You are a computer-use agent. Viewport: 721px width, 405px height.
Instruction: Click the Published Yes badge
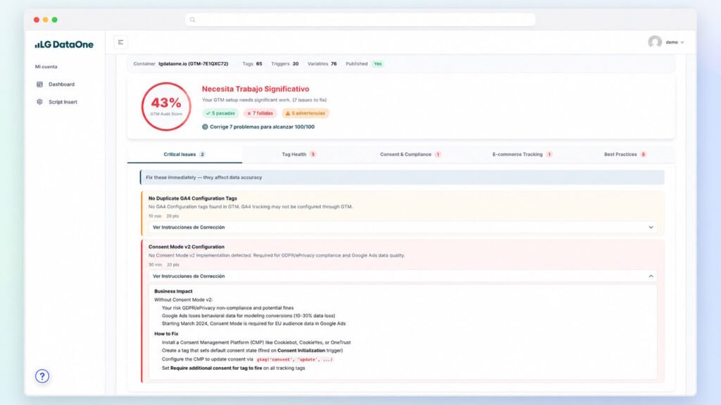tap(377, 64)
